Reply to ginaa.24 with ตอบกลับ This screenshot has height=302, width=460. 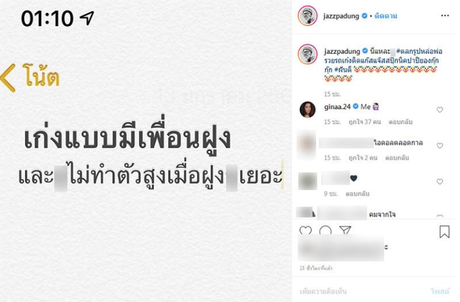pyautogui.click(x=400, y=122)
